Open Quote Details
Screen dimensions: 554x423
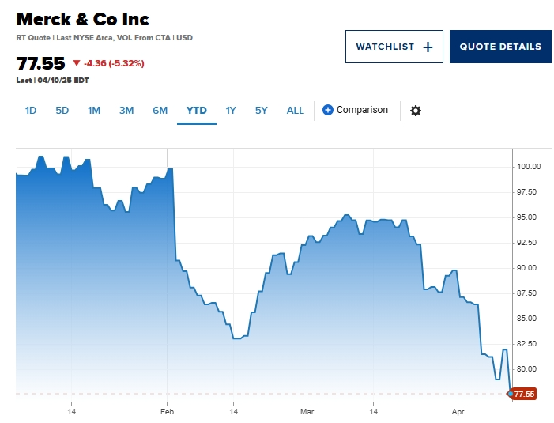(x=500, y=47)
